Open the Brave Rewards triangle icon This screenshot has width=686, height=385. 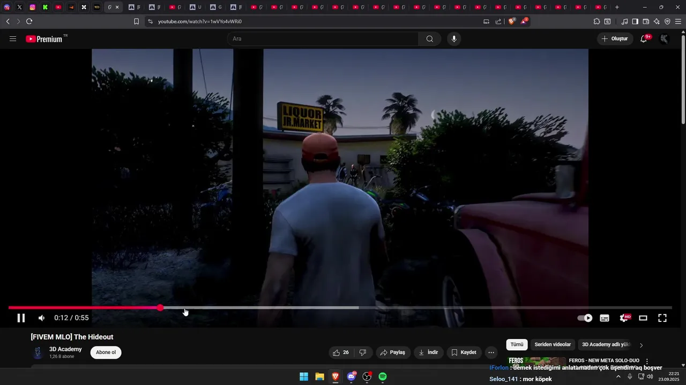524,21
